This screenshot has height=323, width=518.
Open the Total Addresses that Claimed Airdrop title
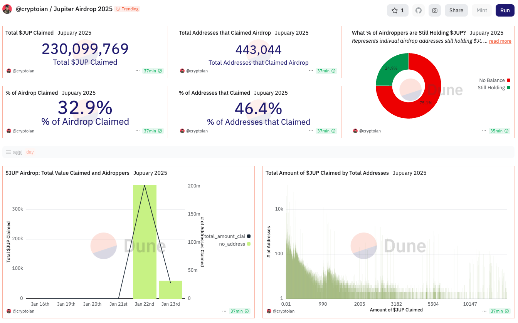coord(225,33)
